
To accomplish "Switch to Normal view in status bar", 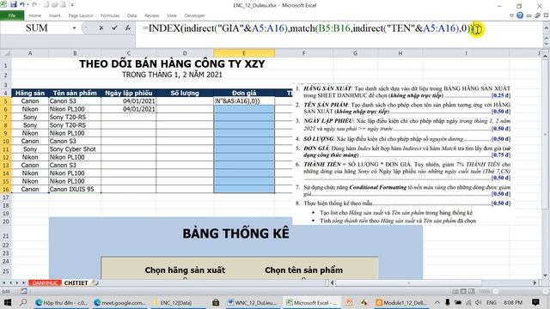I will click(455, 292).
